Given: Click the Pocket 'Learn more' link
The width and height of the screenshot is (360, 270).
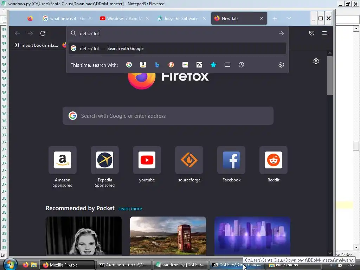Looking at the screenshot, I should pyautogui.click(x=130, y=209).
